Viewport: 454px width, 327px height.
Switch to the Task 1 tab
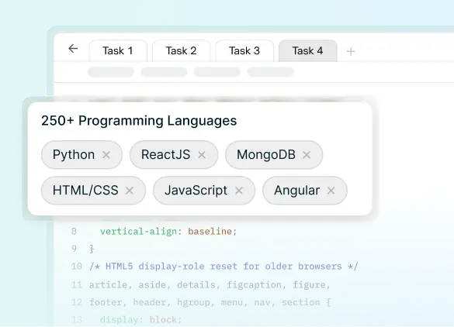118,51
